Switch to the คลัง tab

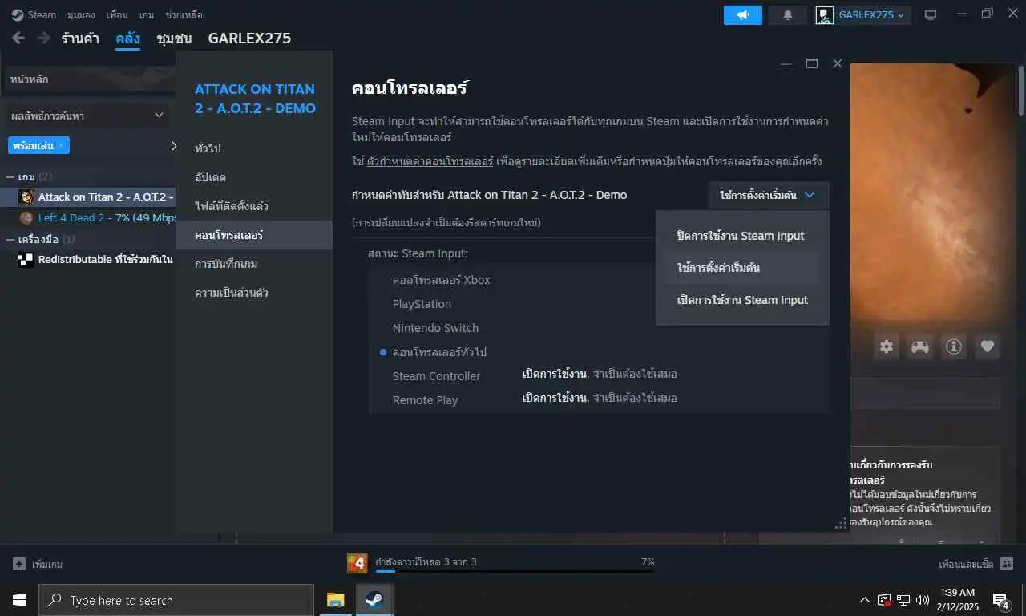tap(127, 38)
